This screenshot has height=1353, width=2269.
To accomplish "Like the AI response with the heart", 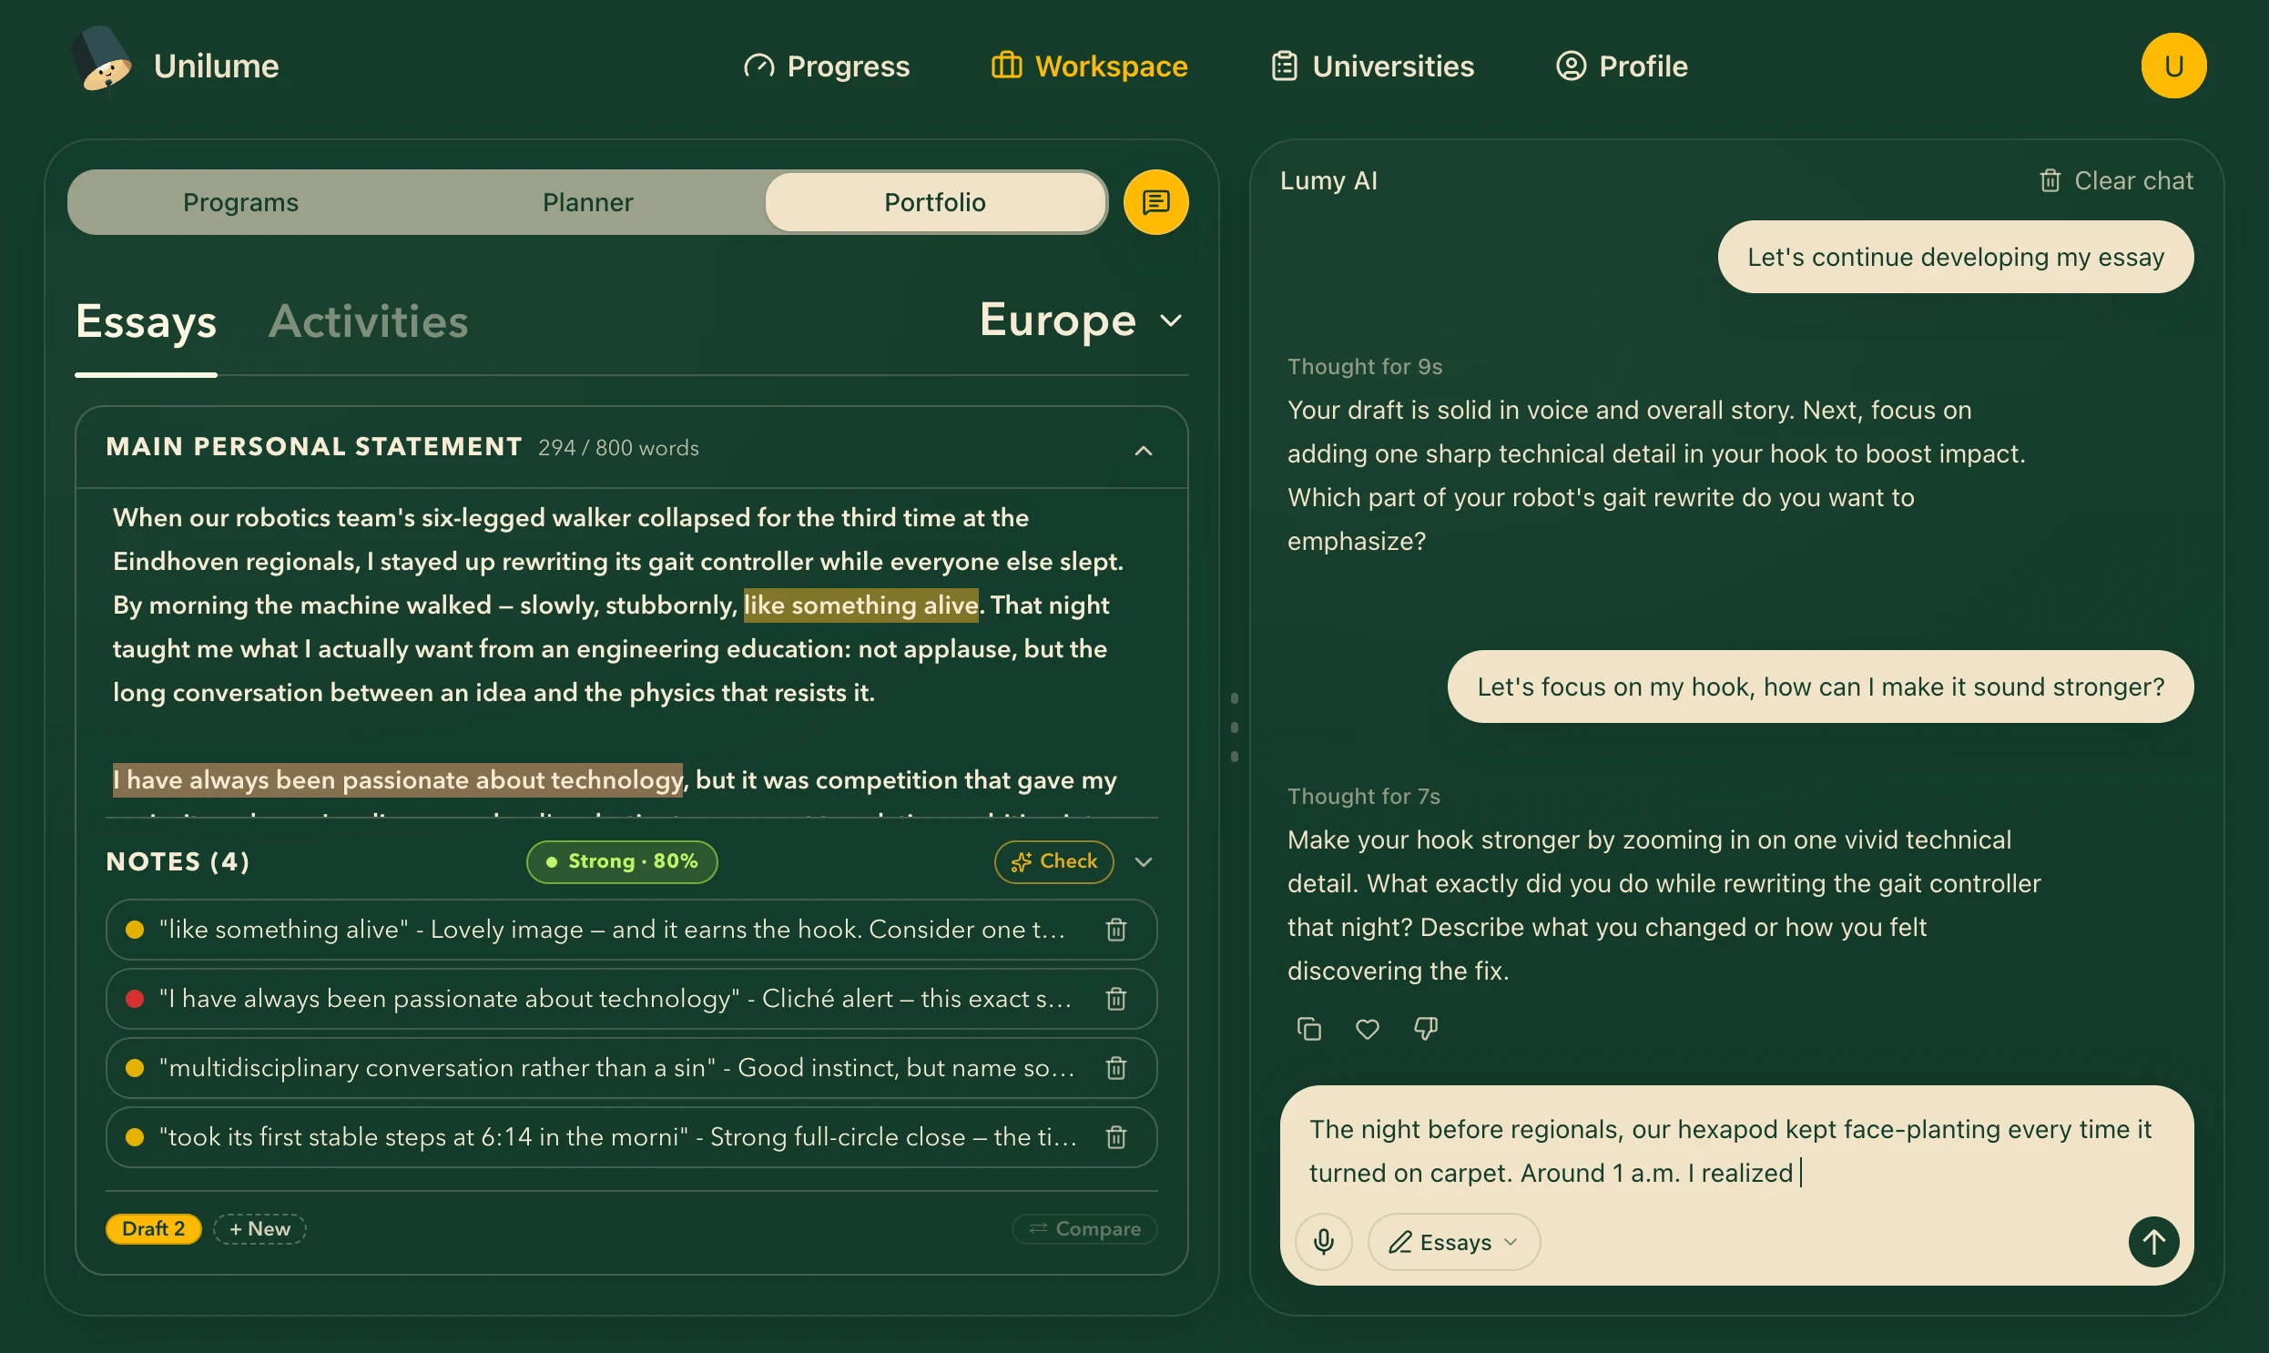I will [1367, 1029].
